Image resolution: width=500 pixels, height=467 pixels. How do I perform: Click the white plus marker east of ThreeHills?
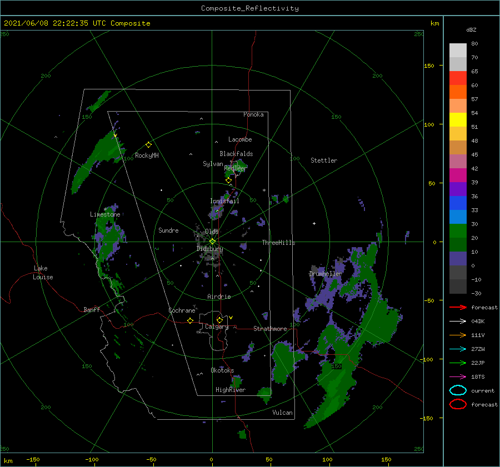pos(314,223)
